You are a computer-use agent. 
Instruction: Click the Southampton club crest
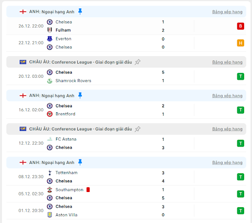point(50,190)
